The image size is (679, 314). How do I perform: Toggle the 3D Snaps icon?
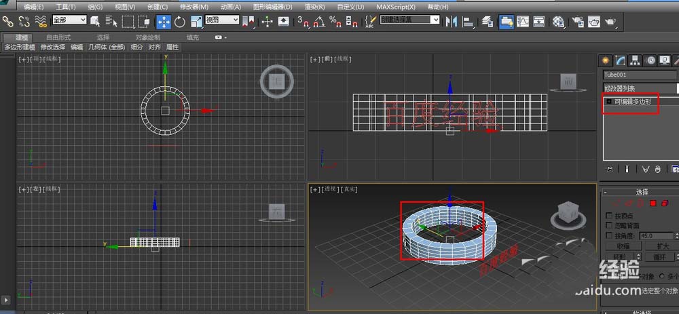point(304,21)
